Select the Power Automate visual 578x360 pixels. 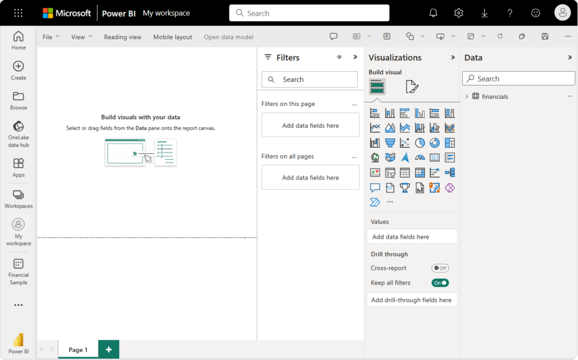375,203
